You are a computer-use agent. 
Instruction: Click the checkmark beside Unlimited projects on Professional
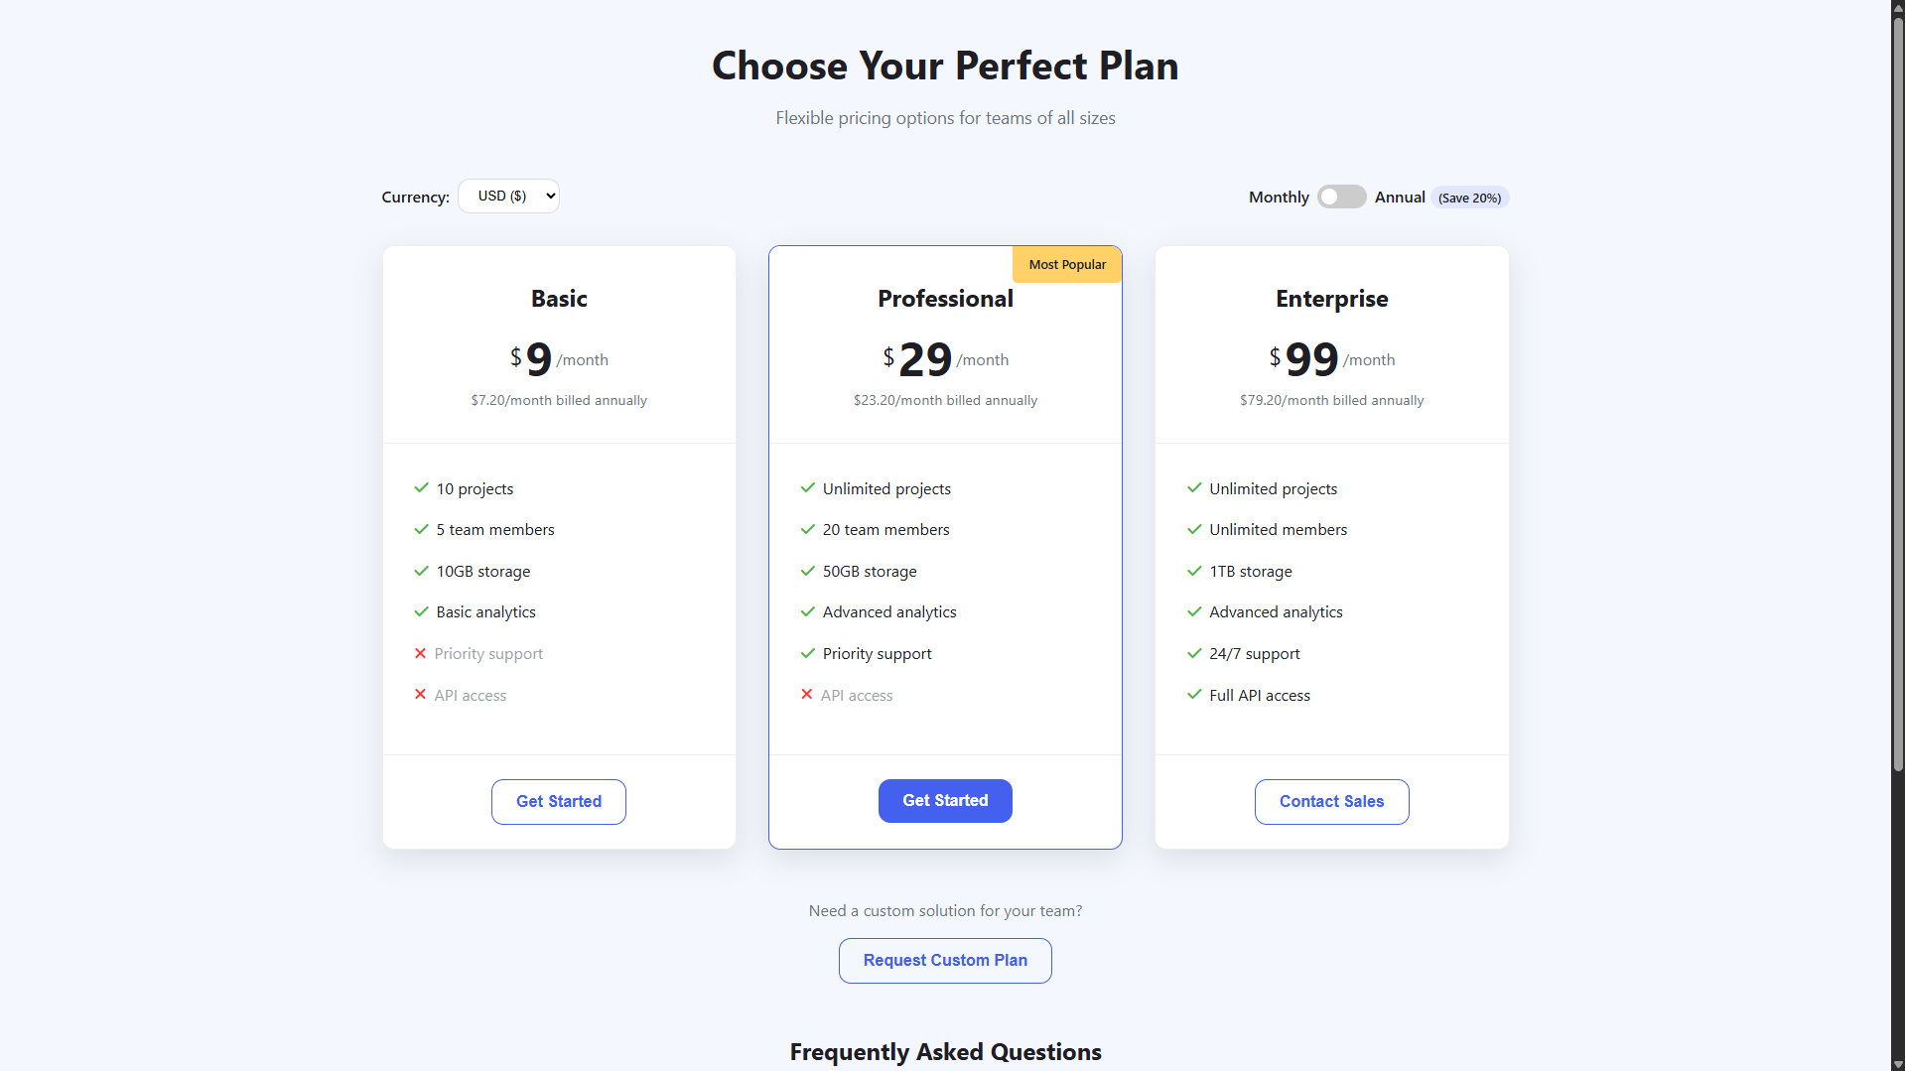pos(807,488)
